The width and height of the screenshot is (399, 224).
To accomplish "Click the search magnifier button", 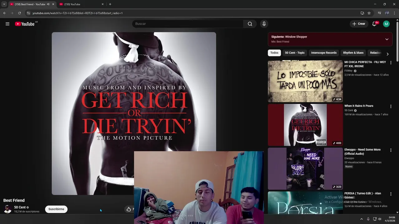I will pos(250,24).
